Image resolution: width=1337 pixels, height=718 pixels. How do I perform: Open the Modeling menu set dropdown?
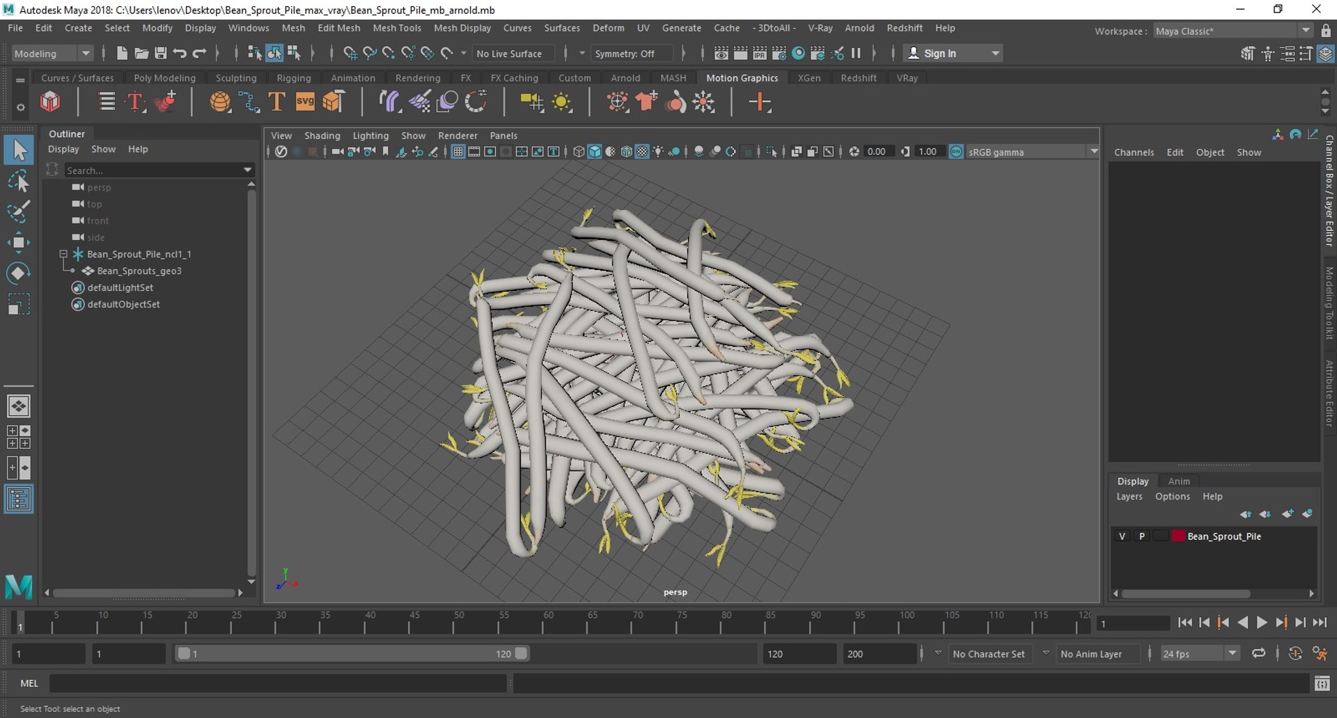52,54
